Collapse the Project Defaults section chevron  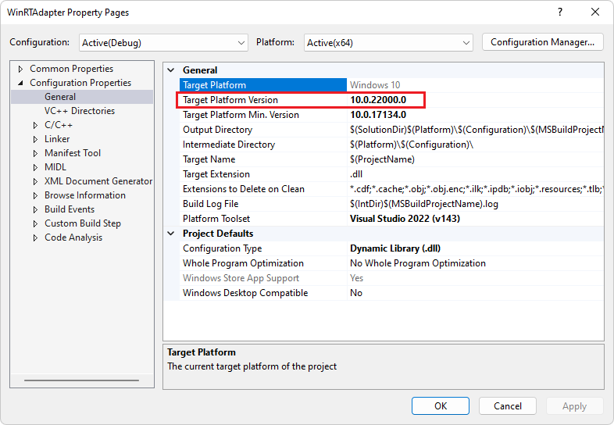[171, 234]
